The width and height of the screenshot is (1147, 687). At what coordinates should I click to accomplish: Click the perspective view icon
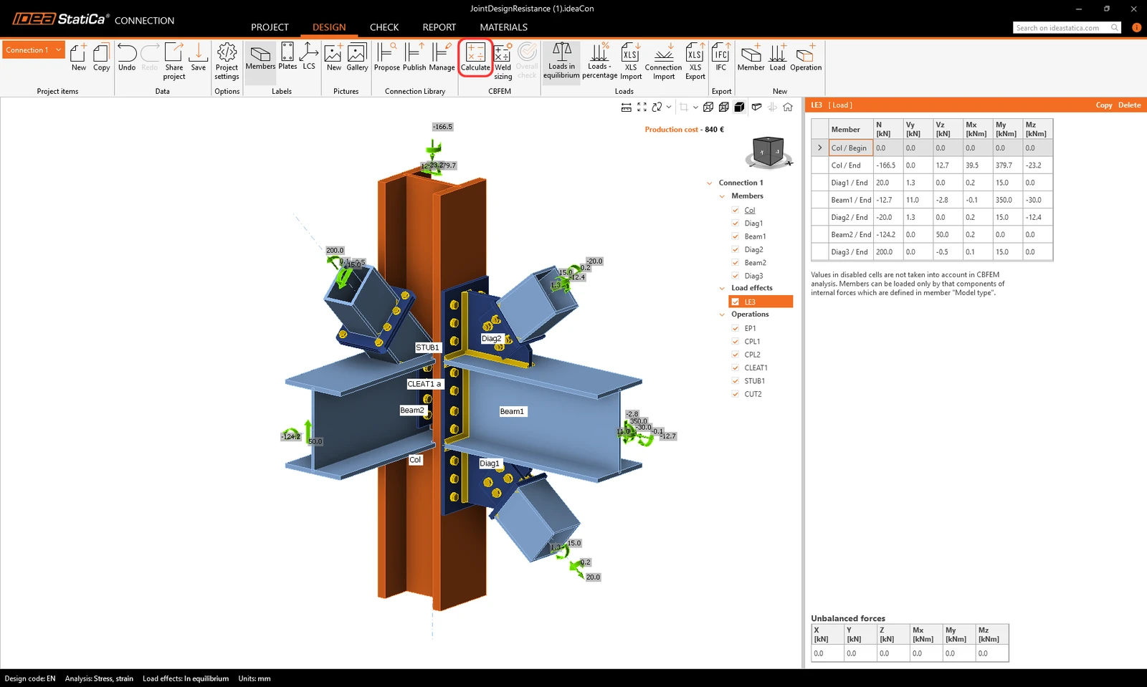coord(756,107)
